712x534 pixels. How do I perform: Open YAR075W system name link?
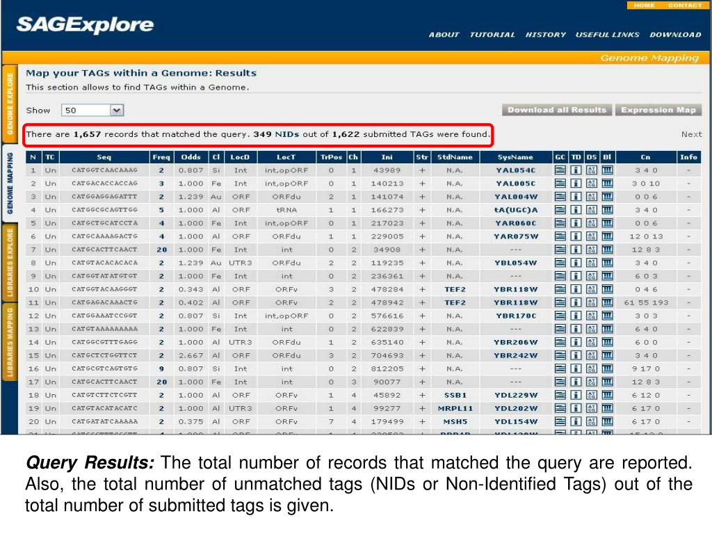[516, 236]
